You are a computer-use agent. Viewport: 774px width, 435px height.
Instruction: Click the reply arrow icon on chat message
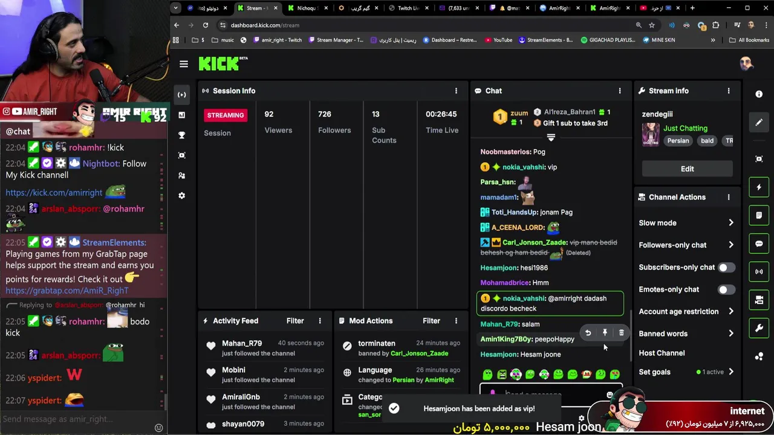click(x=588, y=333)
